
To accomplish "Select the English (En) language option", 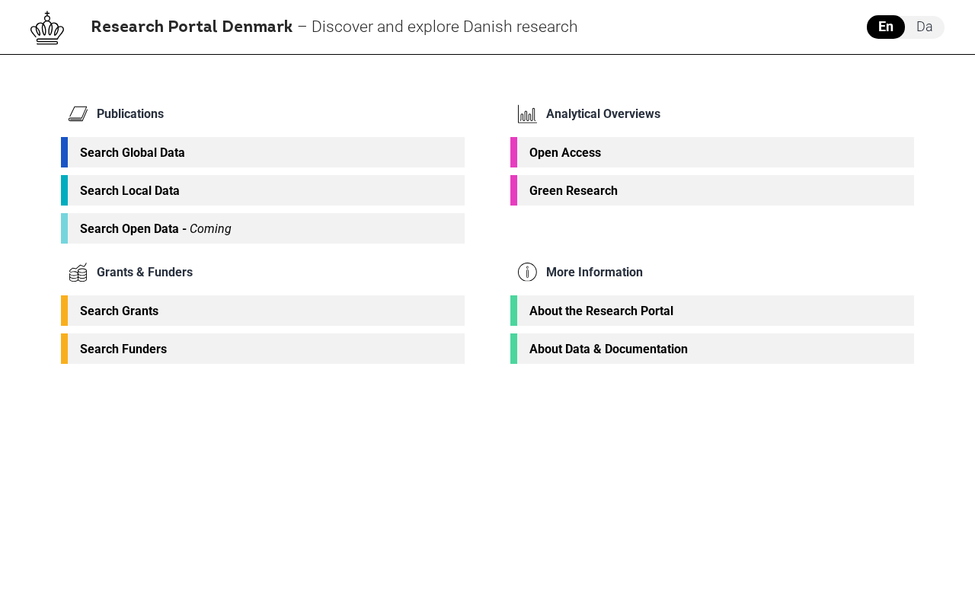I will click(886, 27).
